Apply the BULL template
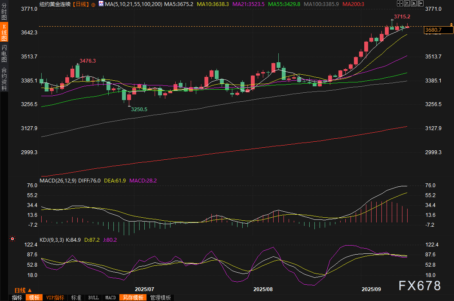The height and width of the screenshot is (301, 454). pyautogui.click(x=93, y=298)
